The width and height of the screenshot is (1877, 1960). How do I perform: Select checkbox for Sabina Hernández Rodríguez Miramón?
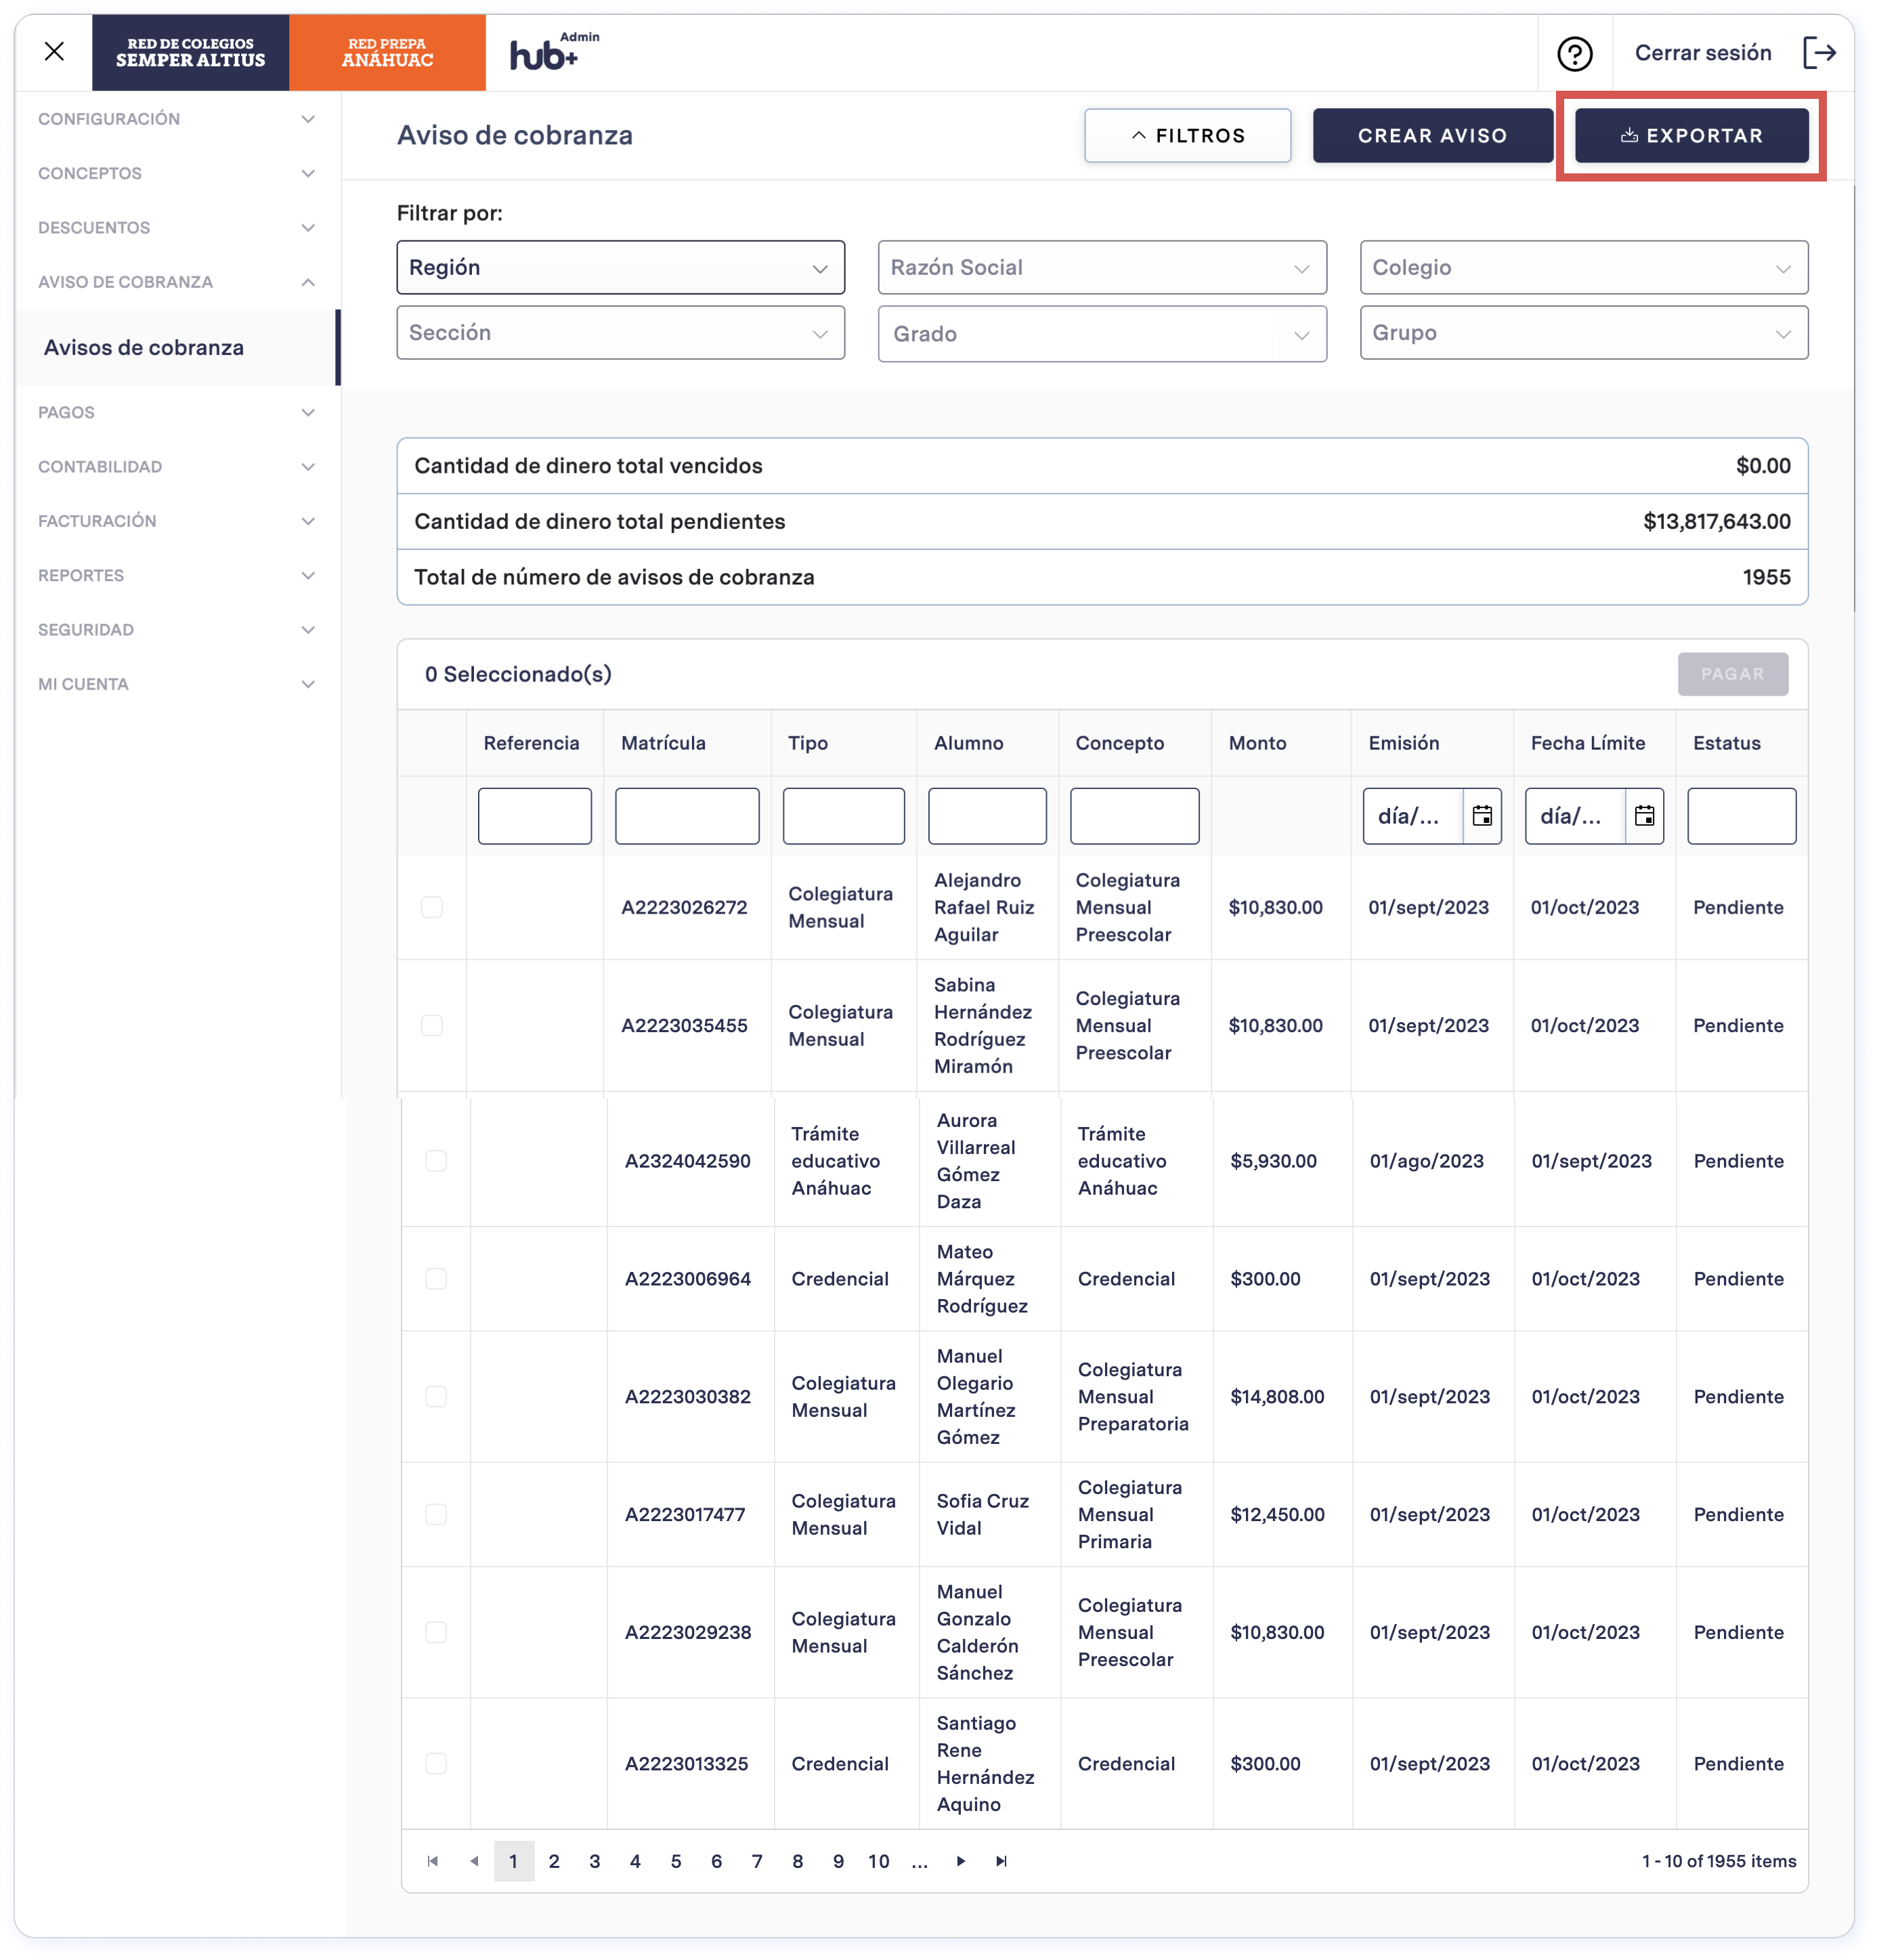(x=431, y=1024)
